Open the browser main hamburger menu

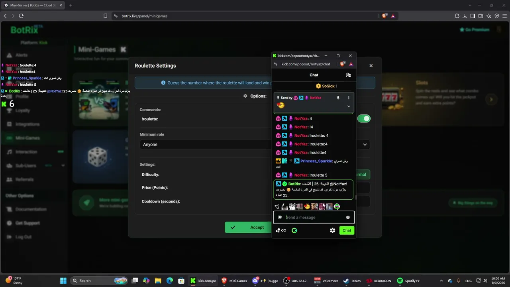(505, 16)
